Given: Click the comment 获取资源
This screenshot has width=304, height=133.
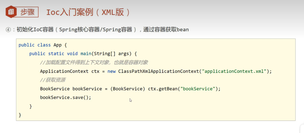Looking at the screenshot, I should [x=53, y=80].
